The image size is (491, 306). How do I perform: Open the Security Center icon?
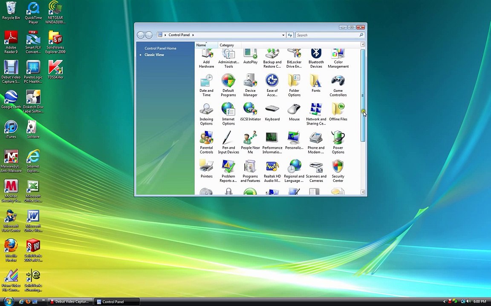coord(338,171)
